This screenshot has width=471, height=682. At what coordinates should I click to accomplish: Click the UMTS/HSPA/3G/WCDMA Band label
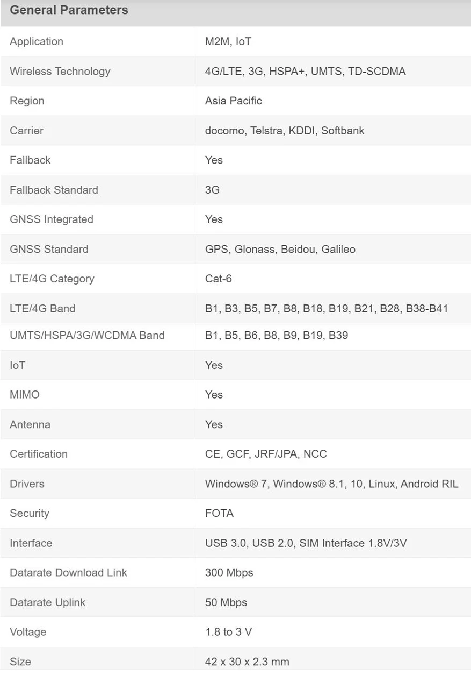pos(87,335)
